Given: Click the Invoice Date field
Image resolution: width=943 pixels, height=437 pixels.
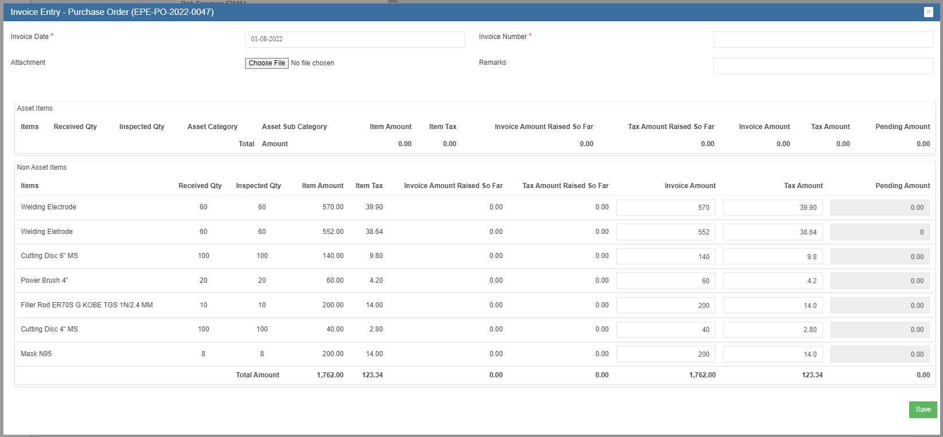Looking at the screenshot, I should (354, 39).
